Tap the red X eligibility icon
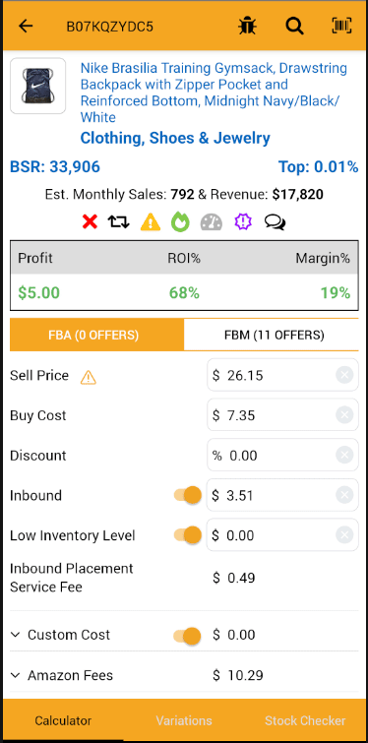This screenshot has height=743, width=368. click(90, 221)
